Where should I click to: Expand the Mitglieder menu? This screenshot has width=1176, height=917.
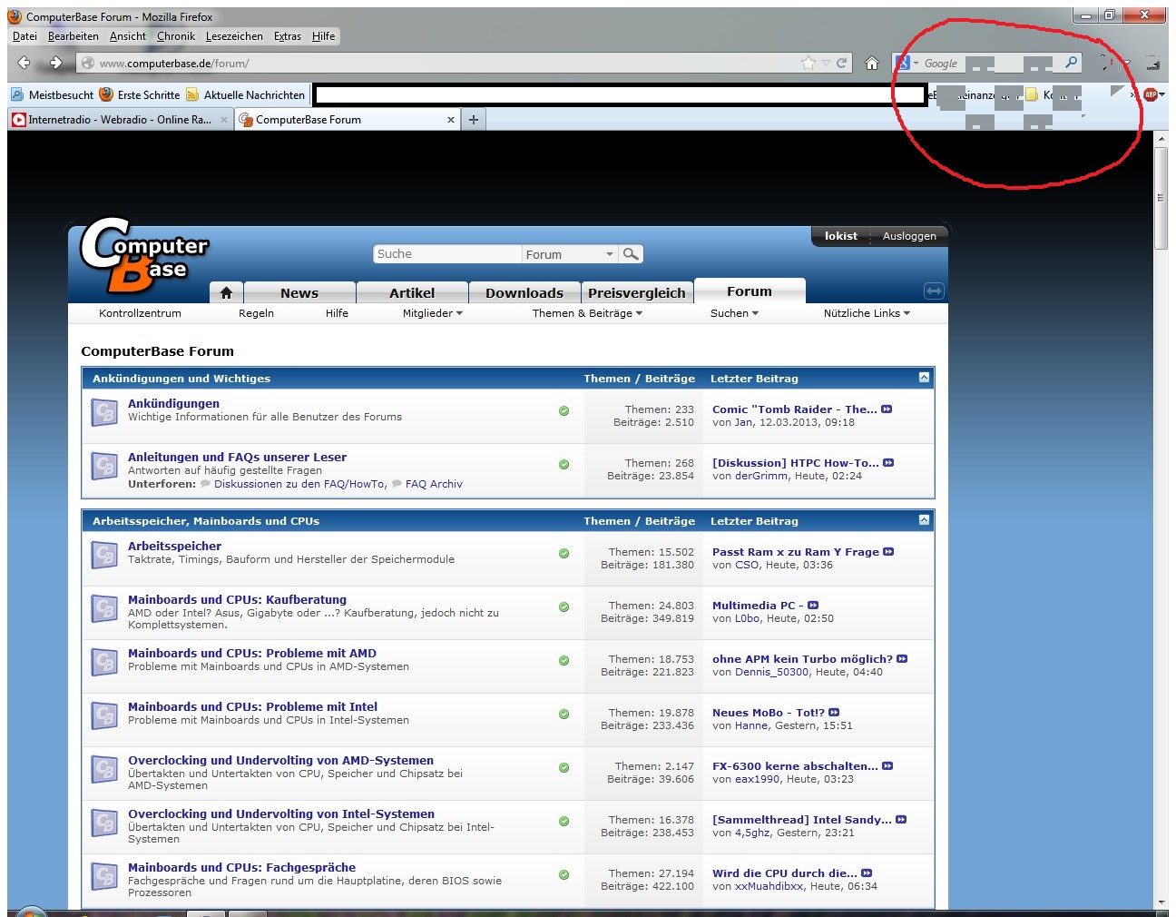(x=433, y=313)
